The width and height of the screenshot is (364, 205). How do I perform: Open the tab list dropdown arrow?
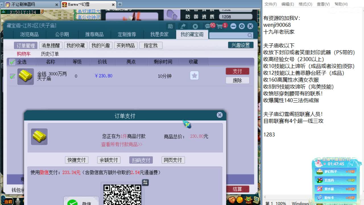point(2,5)
